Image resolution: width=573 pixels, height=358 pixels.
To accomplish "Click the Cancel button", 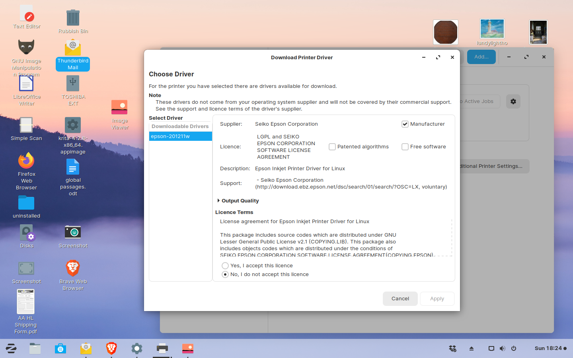I will click(x=400, y=299).
